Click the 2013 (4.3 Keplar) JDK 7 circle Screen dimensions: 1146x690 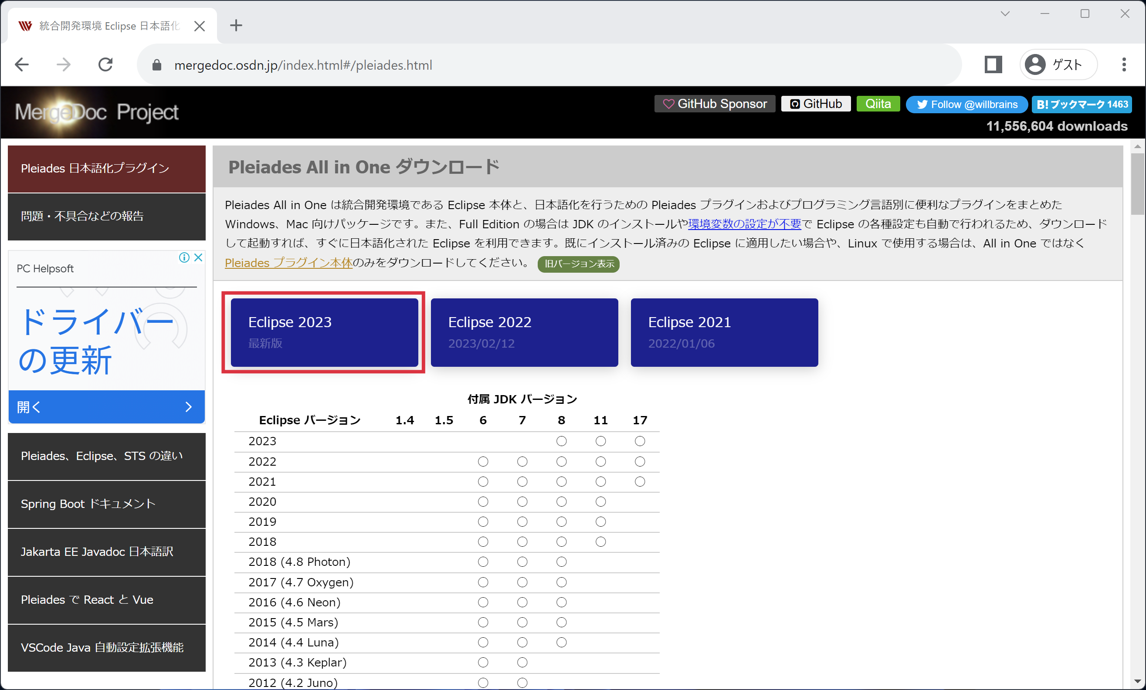pos(522,662)
